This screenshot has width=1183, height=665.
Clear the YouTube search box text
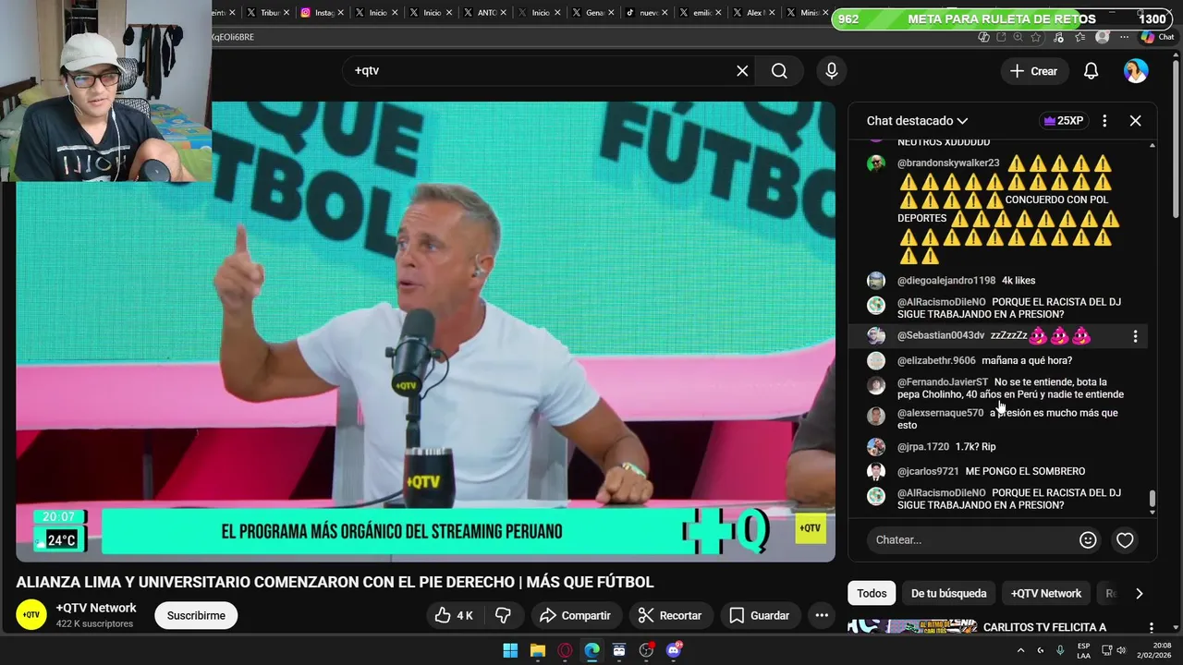[x=742, y=71]
